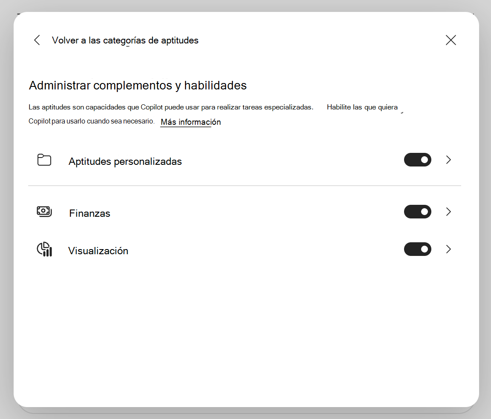491x419 pixels.
Task: Click the back arrow icon at top
Action: pos(37,40)
